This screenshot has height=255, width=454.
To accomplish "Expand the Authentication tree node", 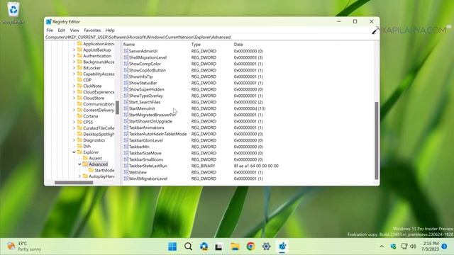I will [x=74, y=56].
